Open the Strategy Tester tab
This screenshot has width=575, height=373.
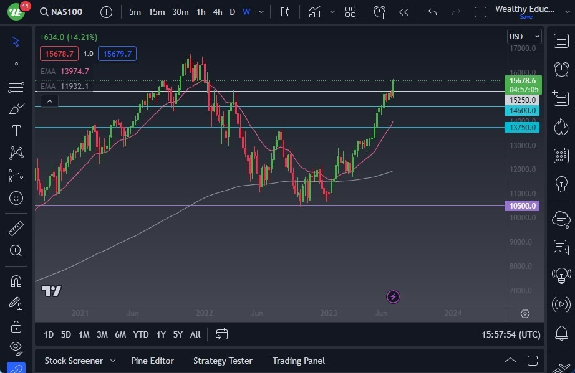[x=223, y=361]
